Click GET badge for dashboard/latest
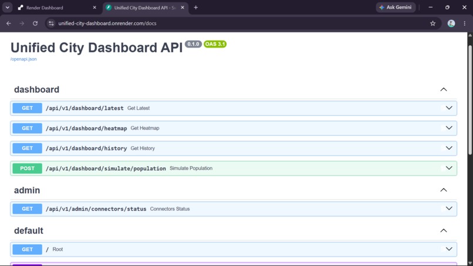The height and width of the screenshot is (266, 473). (x=27, y=108)
